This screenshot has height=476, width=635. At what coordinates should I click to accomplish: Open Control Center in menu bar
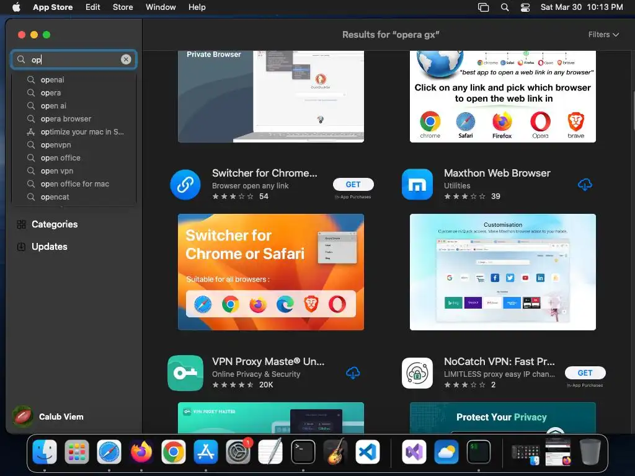tap(525, 7)
